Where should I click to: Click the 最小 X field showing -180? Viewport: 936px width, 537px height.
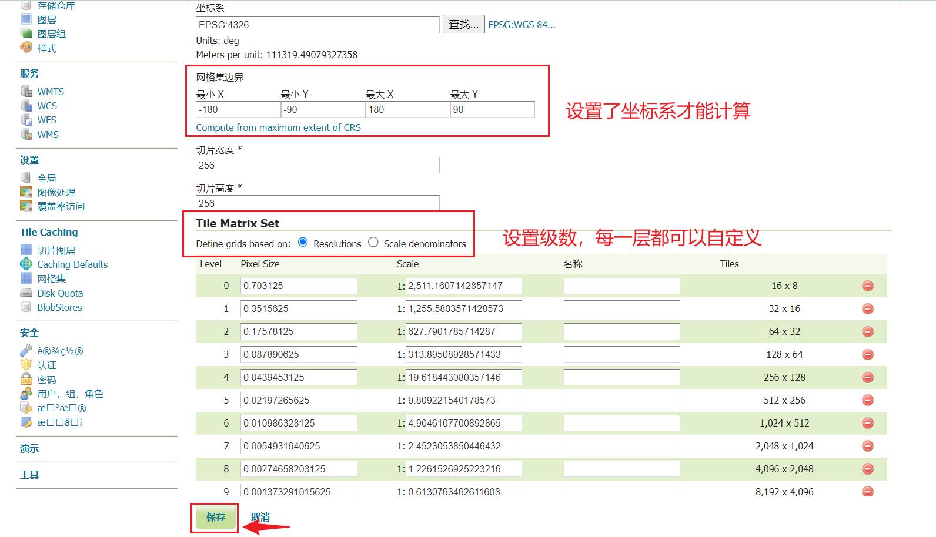pyautogui.click(x=238, y=109)
